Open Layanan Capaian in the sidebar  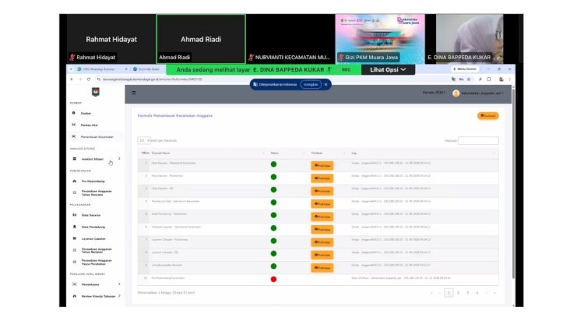[93, 238]
